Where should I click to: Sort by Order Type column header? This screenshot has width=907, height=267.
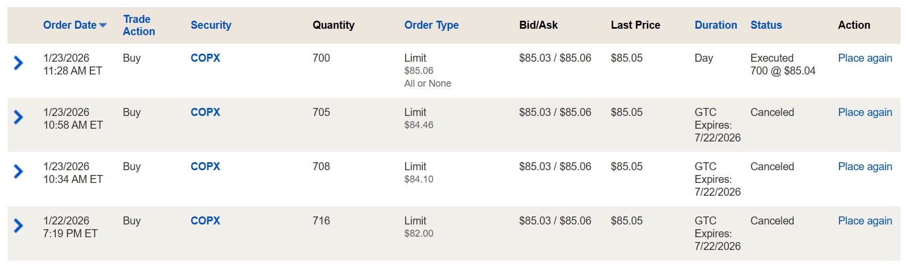(431, 25)
